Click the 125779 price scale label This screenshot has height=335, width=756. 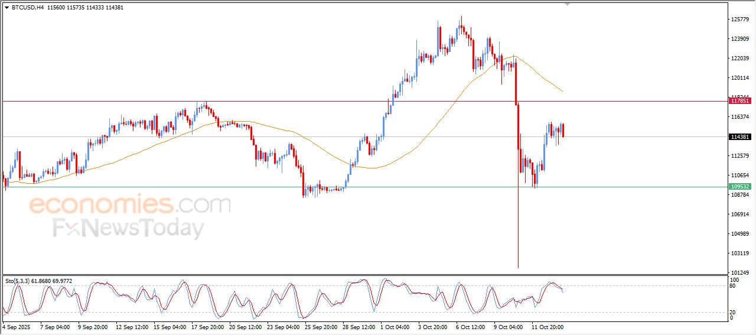740,19
